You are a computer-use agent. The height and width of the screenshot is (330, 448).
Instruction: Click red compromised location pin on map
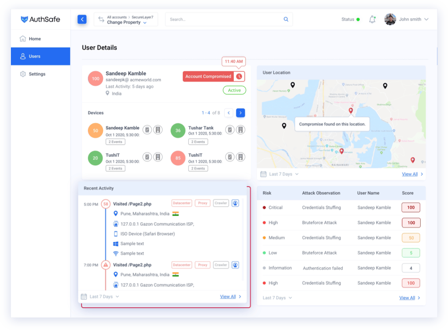tap(350, 111)
